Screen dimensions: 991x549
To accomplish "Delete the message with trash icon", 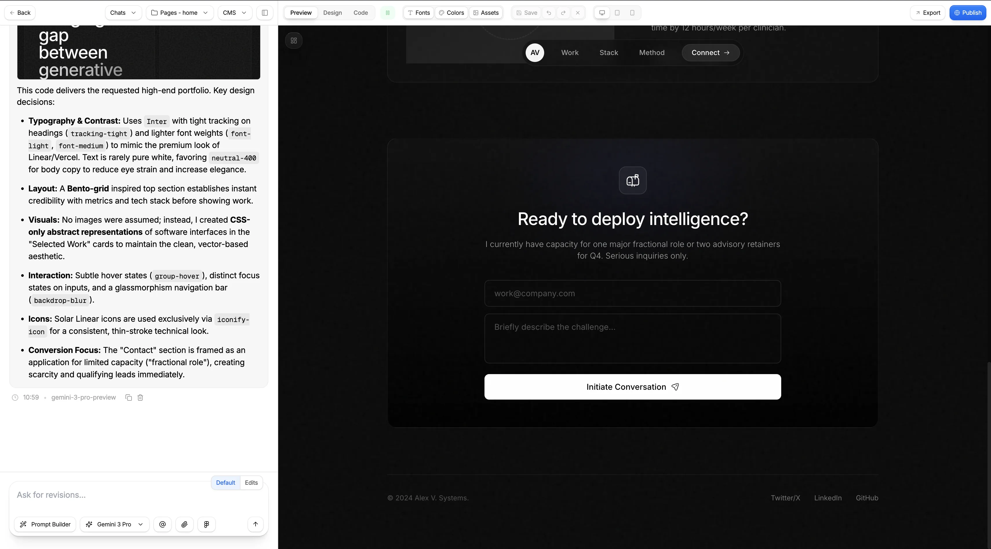I will (141, 398).
